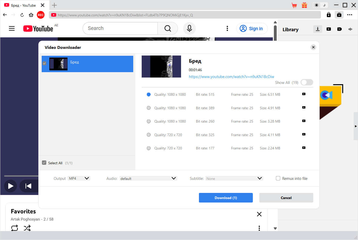Uncheck the 'Бред' video item checkbox
Screen dimensions: 358x240
click(x=44, y=63)
